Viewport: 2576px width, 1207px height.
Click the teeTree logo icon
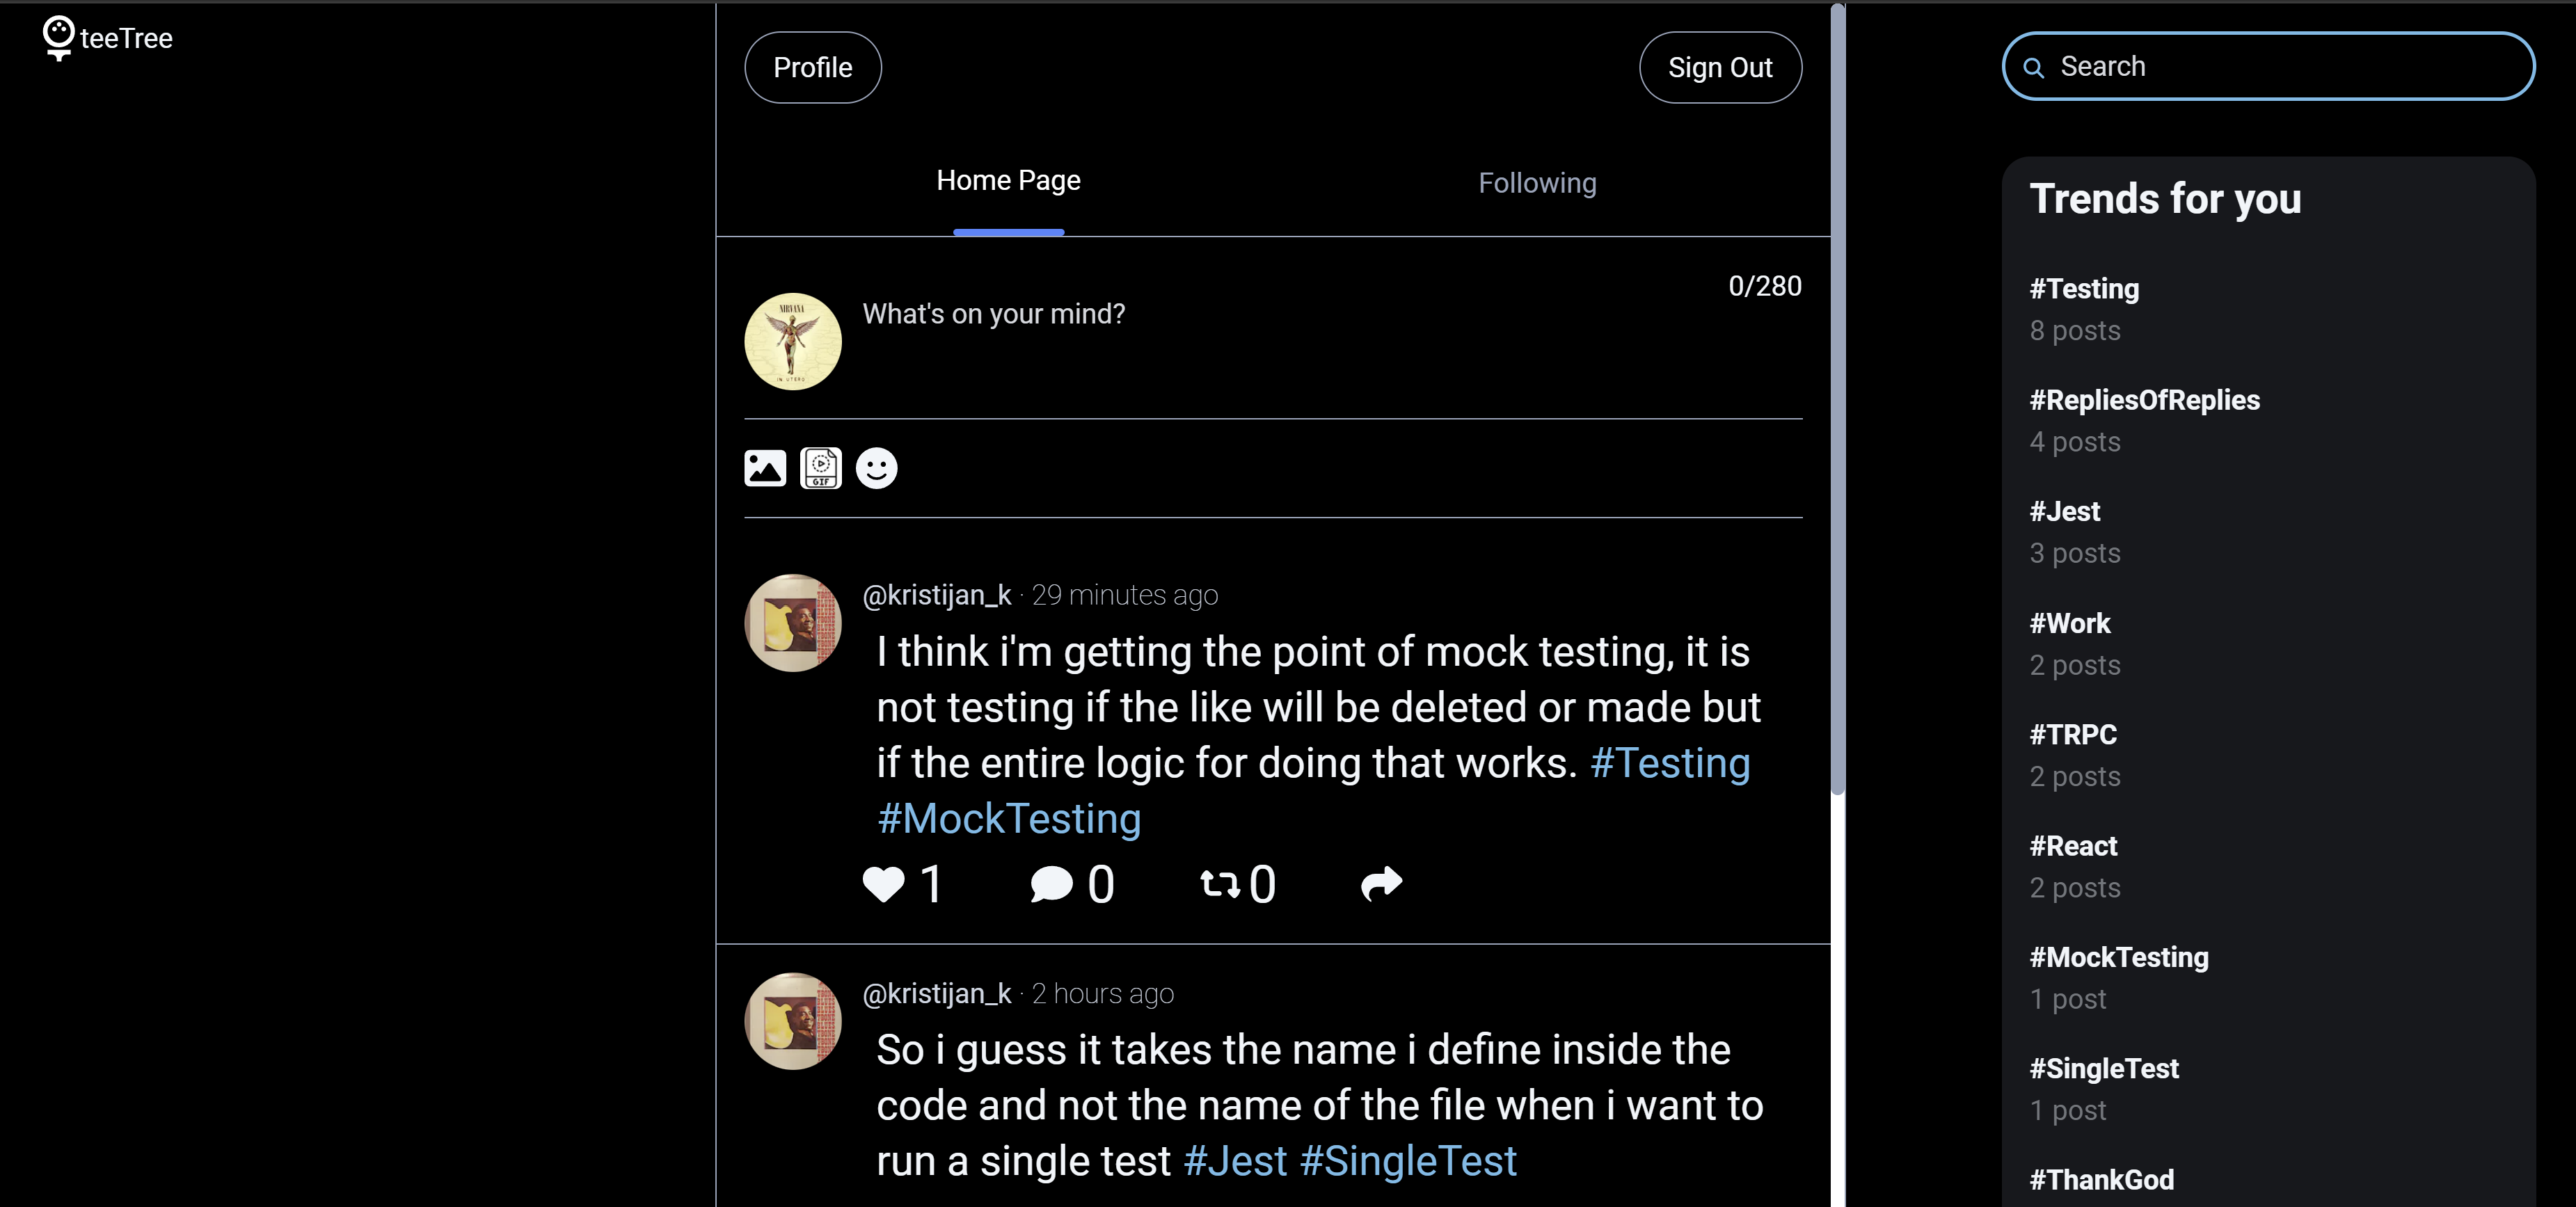(59, 38)
